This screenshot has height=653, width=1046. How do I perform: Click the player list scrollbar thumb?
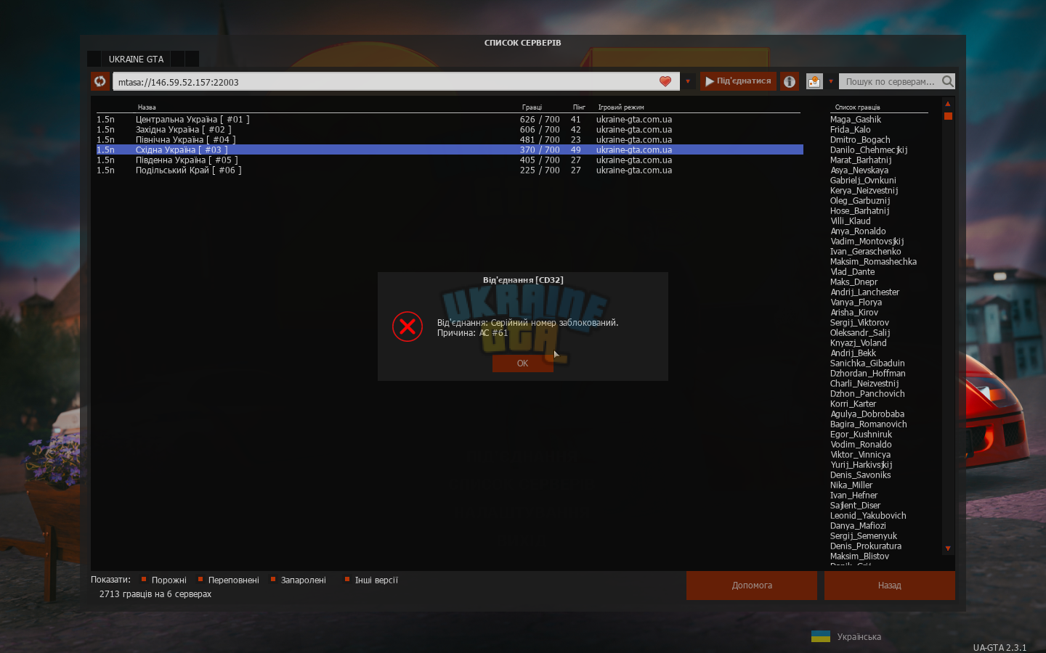pos(947,116)
